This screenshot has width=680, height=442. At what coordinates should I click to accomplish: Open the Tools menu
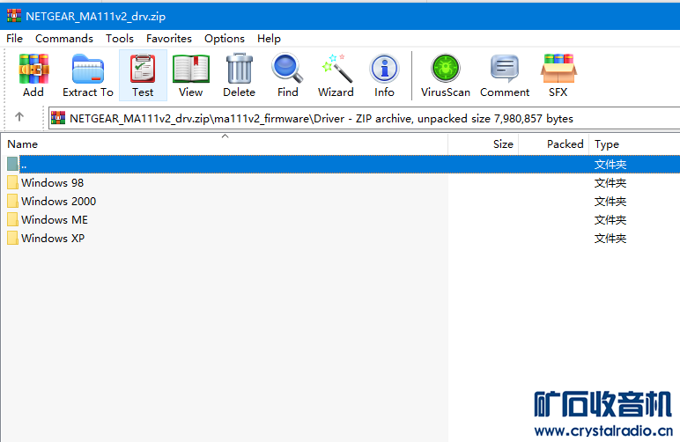[x=120, y=39]
